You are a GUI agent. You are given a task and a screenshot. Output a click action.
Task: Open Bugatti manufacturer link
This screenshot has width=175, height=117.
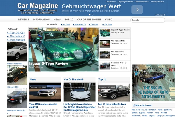pos(142,113)
